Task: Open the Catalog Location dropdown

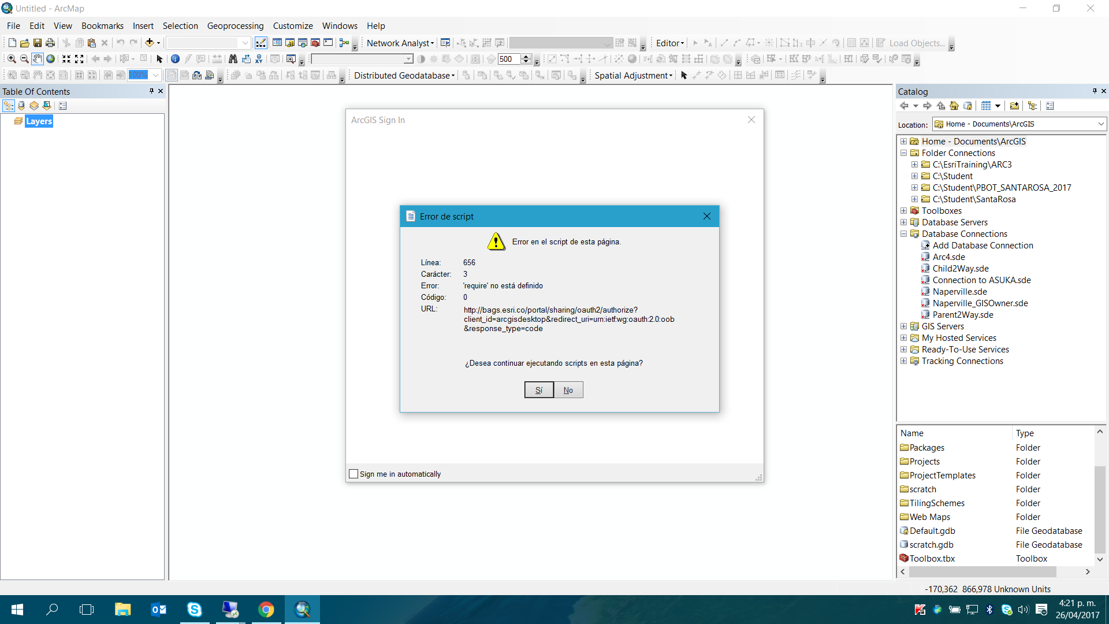Action: click(x=1100, y=124)
